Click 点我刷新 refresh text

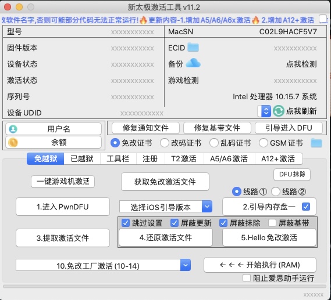pyautogui.click(x=301, y=111)
